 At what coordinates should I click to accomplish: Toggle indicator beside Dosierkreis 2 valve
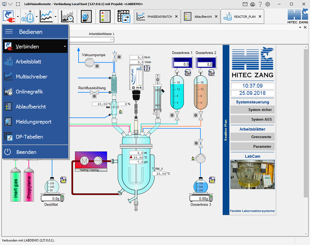196,115
